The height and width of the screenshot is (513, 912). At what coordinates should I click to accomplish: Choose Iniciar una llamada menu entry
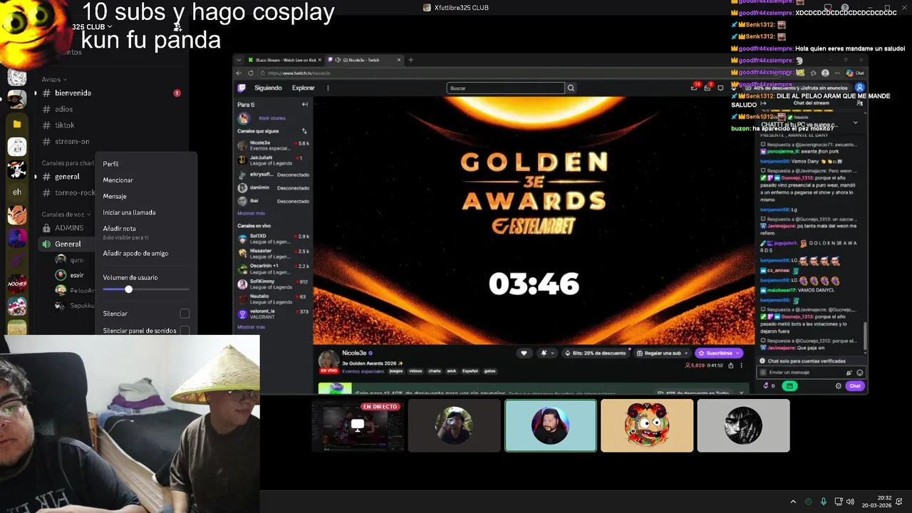click(129, 212)
